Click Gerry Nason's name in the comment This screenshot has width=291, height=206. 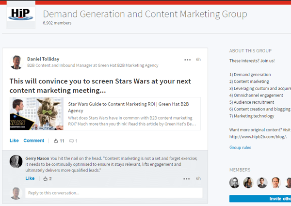[37, 158]
